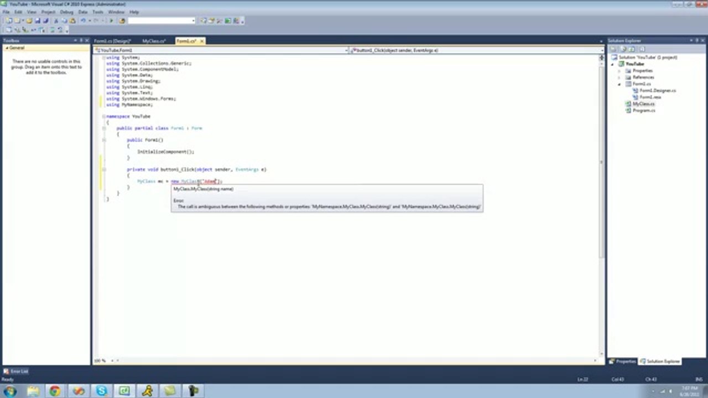Open File Explorer from the taskbar
This screenshot has width=708, height=398.
[x=32, y=391]
